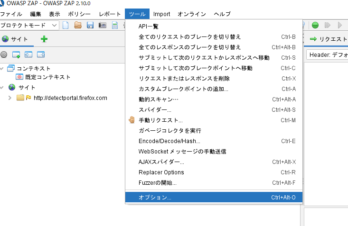Click the hand icon beside 手動リクエスト
Screen dimensions: 348x226
pos(132,120)
